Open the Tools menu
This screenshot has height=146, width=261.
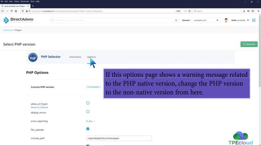pyautogui.click(x=33, y=1)
